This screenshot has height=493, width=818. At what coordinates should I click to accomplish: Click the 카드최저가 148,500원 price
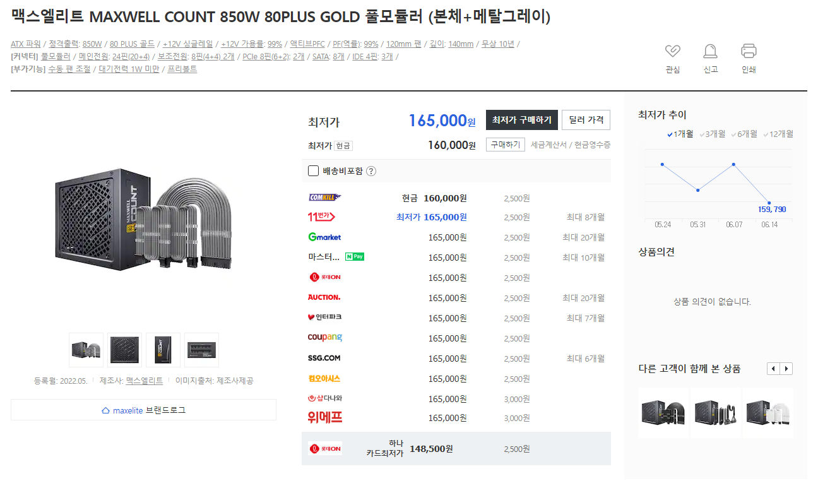click(x=431, y=449)
